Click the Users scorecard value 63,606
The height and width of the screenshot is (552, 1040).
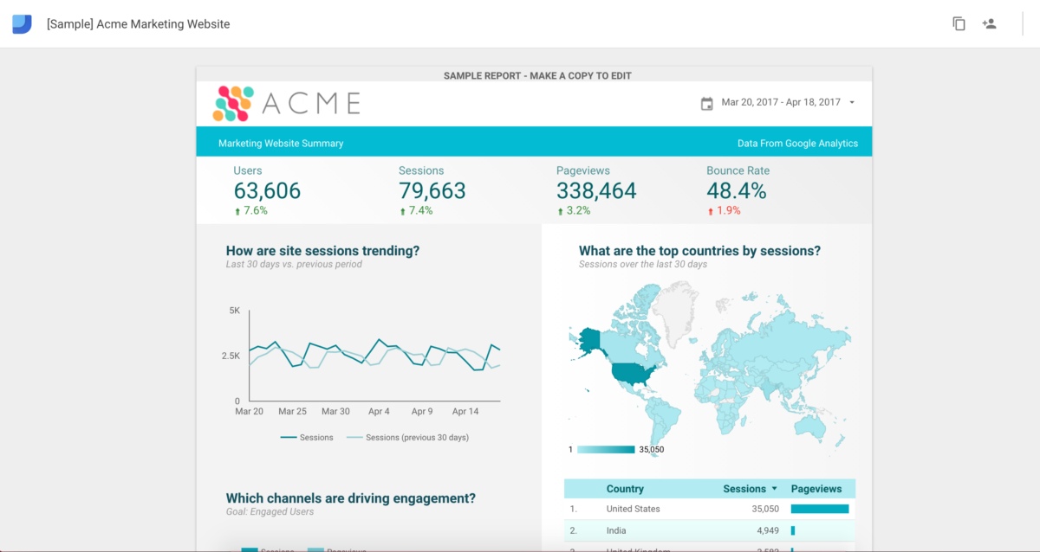[267, 191]
